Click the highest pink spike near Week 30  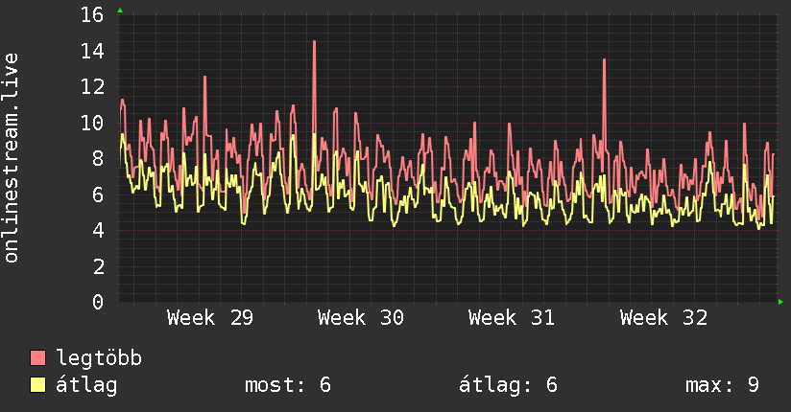click(314, 42)
